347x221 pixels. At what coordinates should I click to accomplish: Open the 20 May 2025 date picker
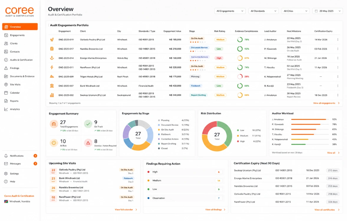pyautogui.click(x=328, y=11)
